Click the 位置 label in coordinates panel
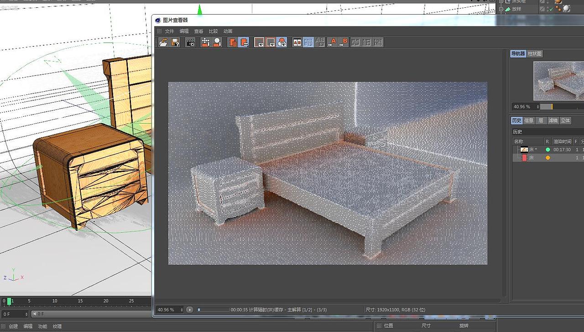 point(389,326)
